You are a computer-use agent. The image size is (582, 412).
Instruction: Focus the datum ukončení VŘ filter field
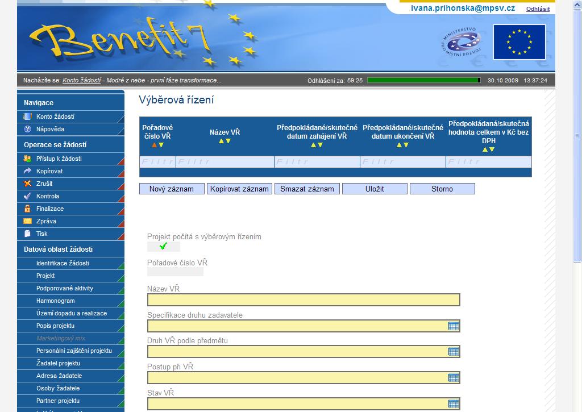point(403,162)
